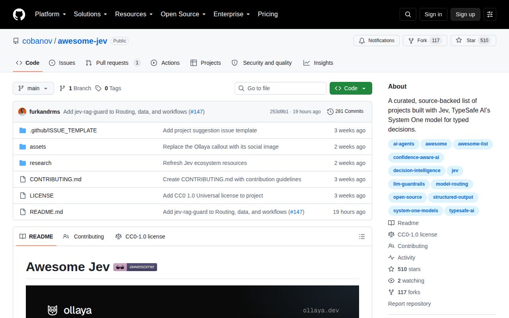Click the awesome badge next to heading
509x318 pixels.
135,267
